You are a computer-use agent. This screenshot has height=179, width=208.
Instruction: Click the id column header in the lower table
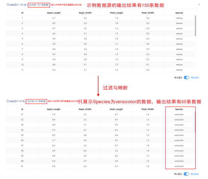click(22, 109)
